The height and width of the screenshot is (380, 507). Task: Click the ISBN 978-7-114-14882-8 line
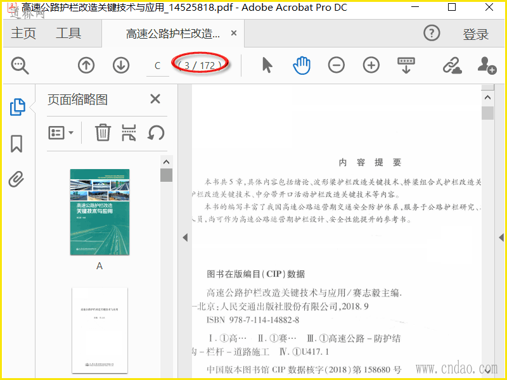click(x=253, y=320)
